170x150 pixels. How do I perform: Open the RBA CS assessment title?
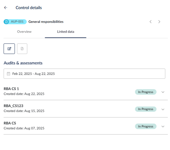10,123
